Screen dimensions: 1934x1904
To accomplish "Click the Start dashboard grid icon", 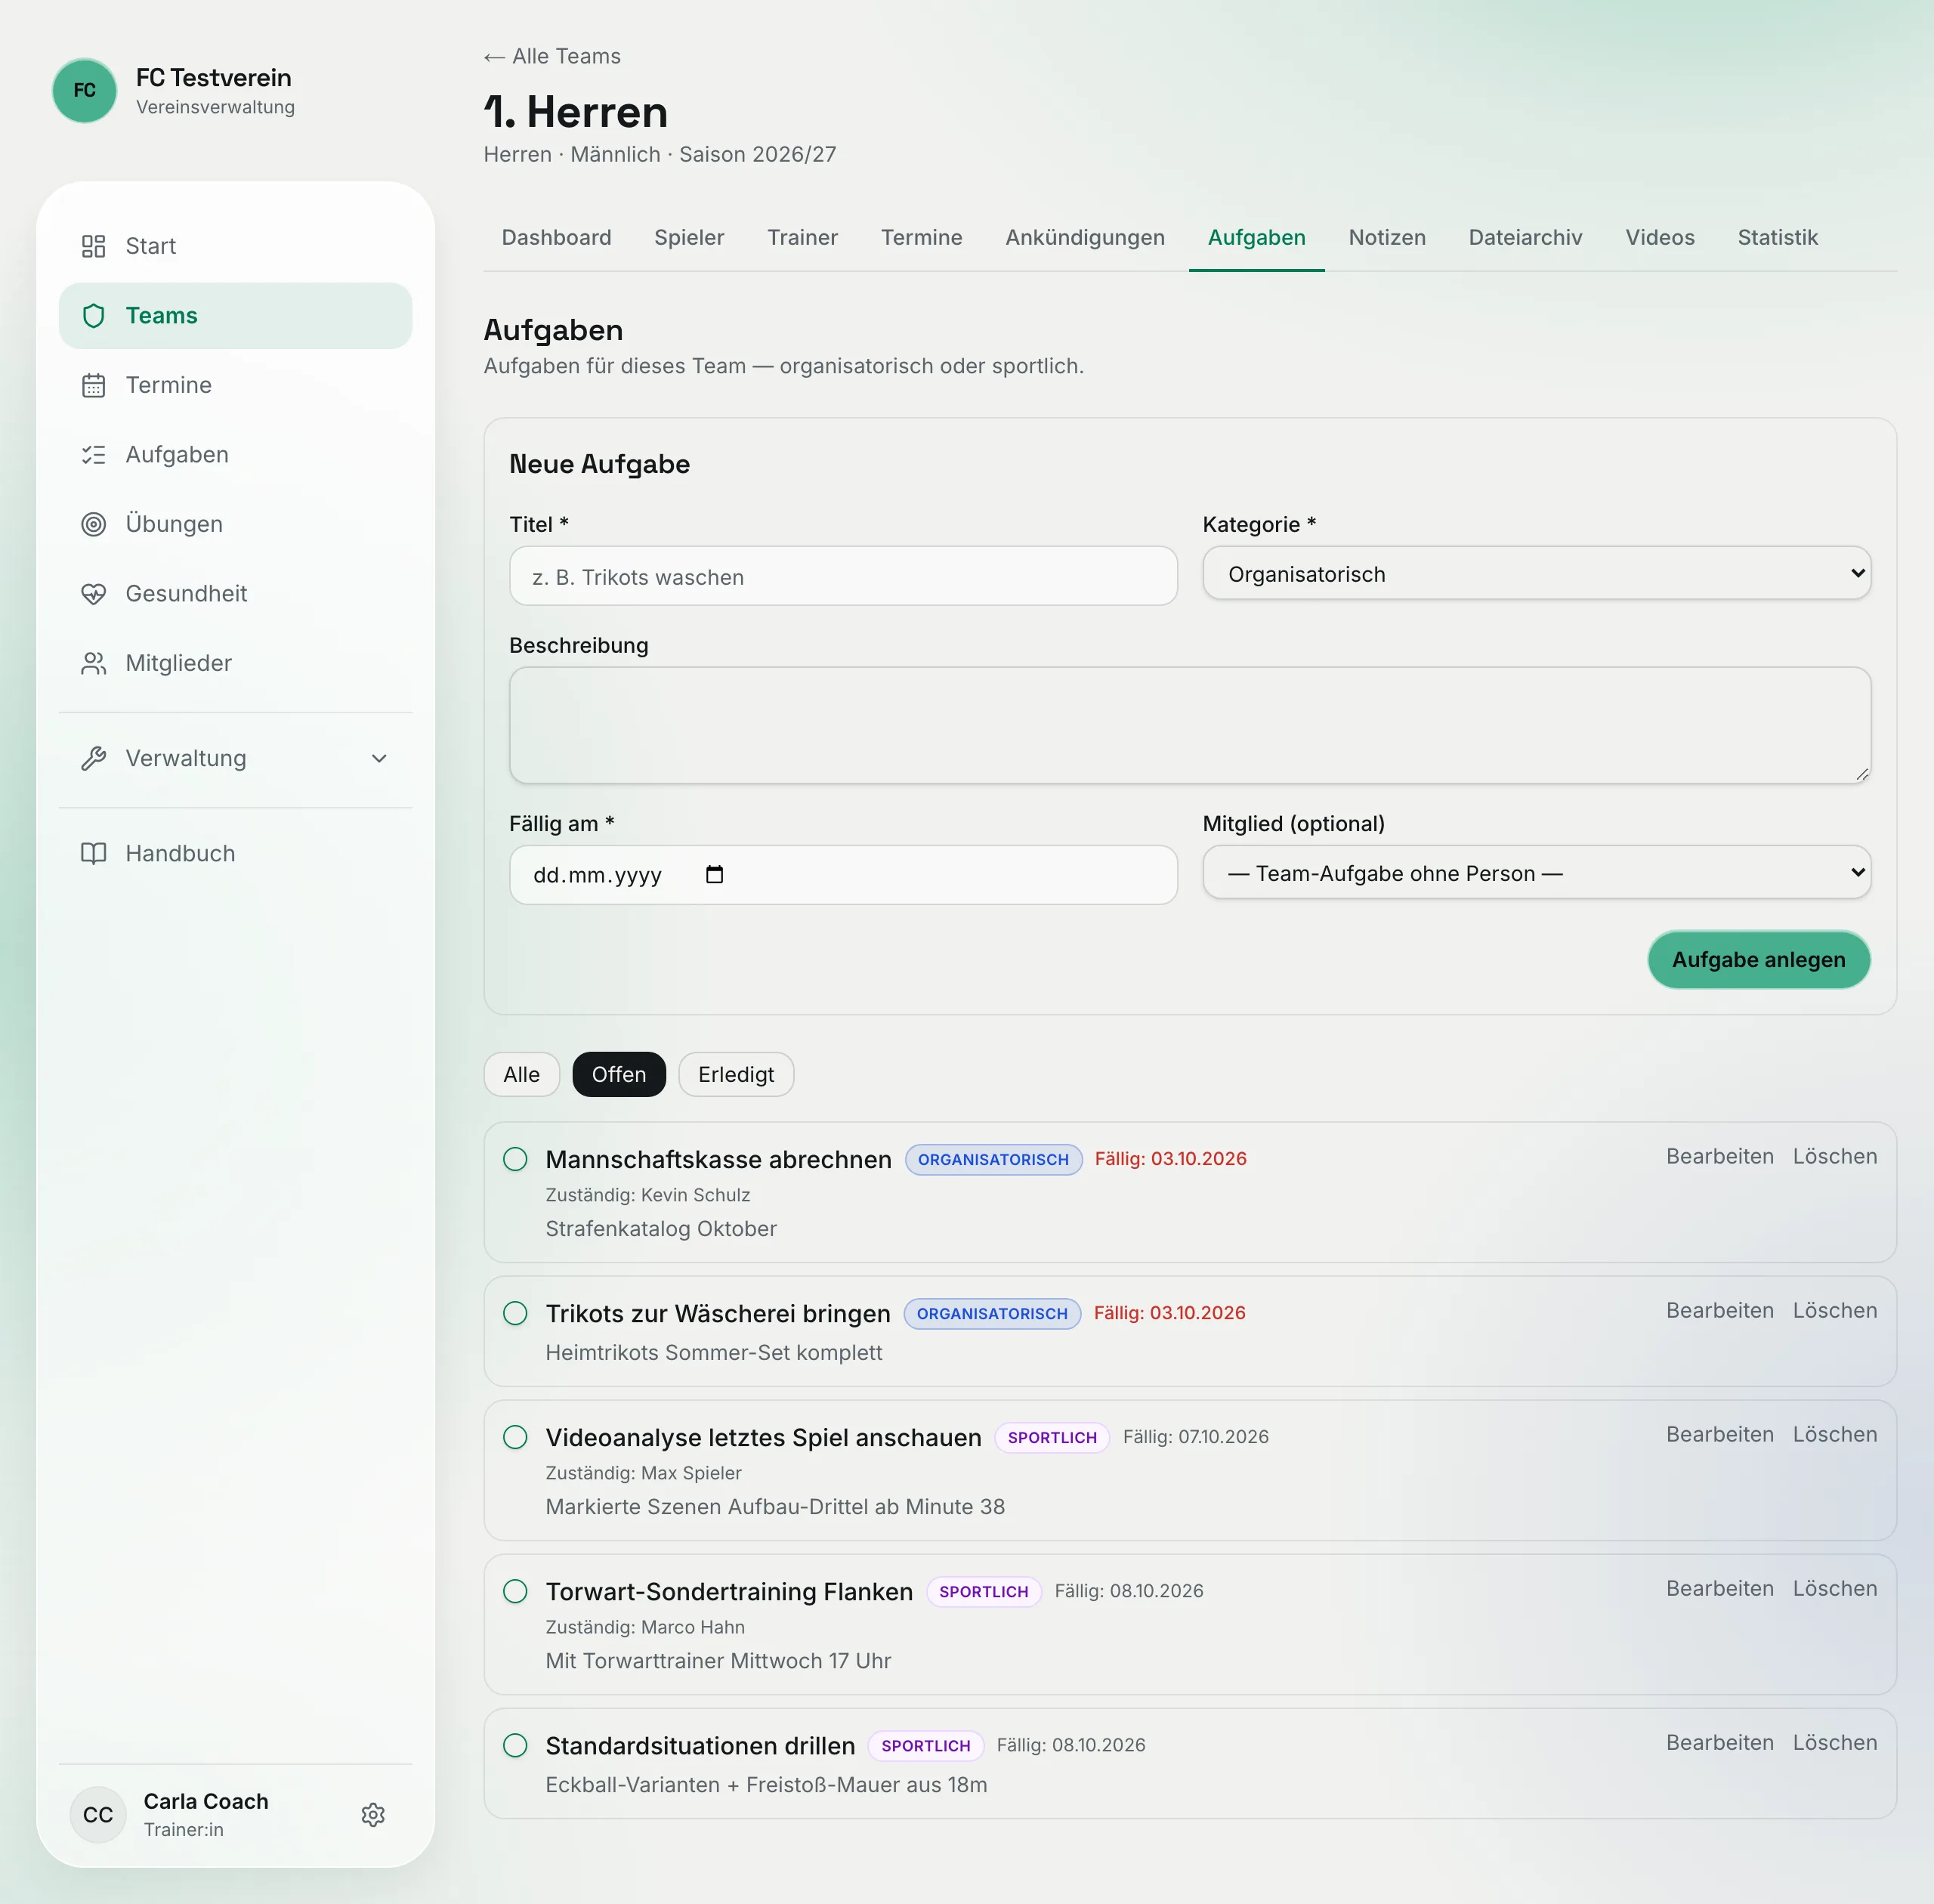I will pos(93,246).
